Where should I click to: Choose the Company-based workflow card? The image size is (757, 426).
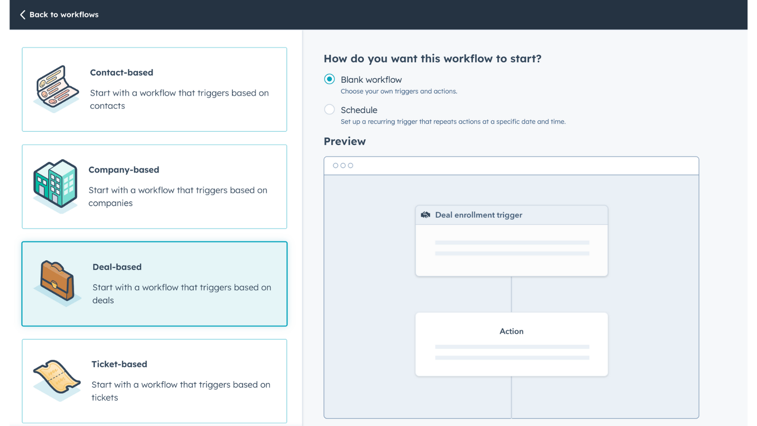154,186
